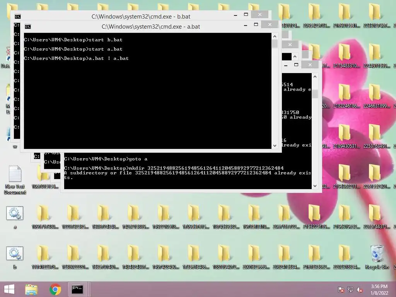Select folder starting with 2202318354
Image resolution: width=396 pixels, height=297 pixels.
click(x=346, y=257)
